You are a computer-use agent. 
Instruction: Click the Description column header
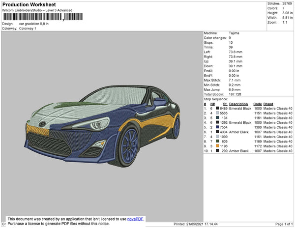238,104
